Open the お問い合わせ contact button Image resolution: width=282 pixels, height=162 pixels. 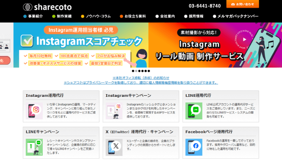pos(243,4)
